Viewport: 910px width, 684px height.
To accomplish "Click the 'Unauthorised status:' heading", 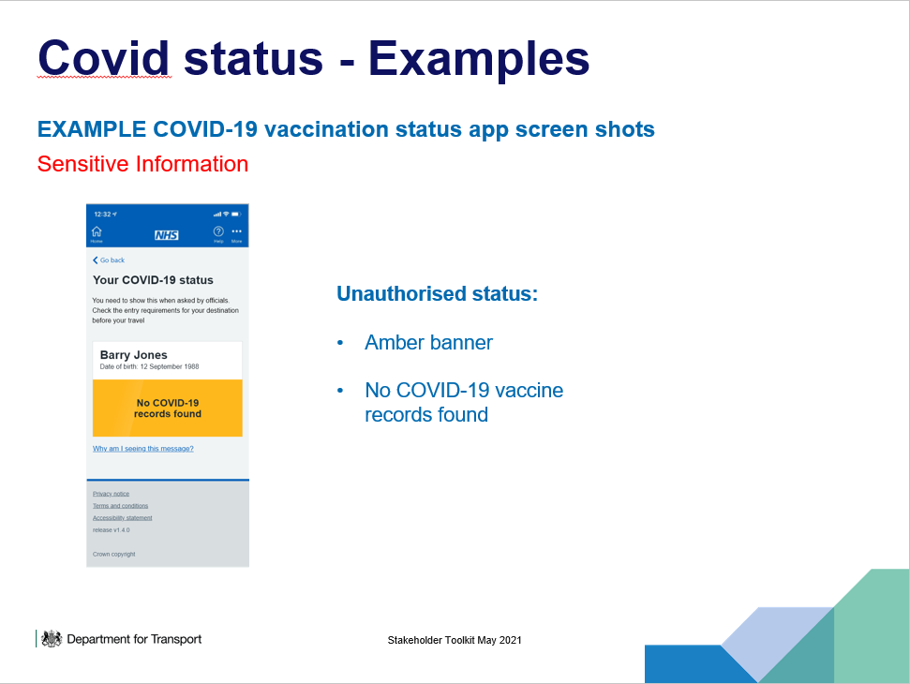I will coord(437,293).
